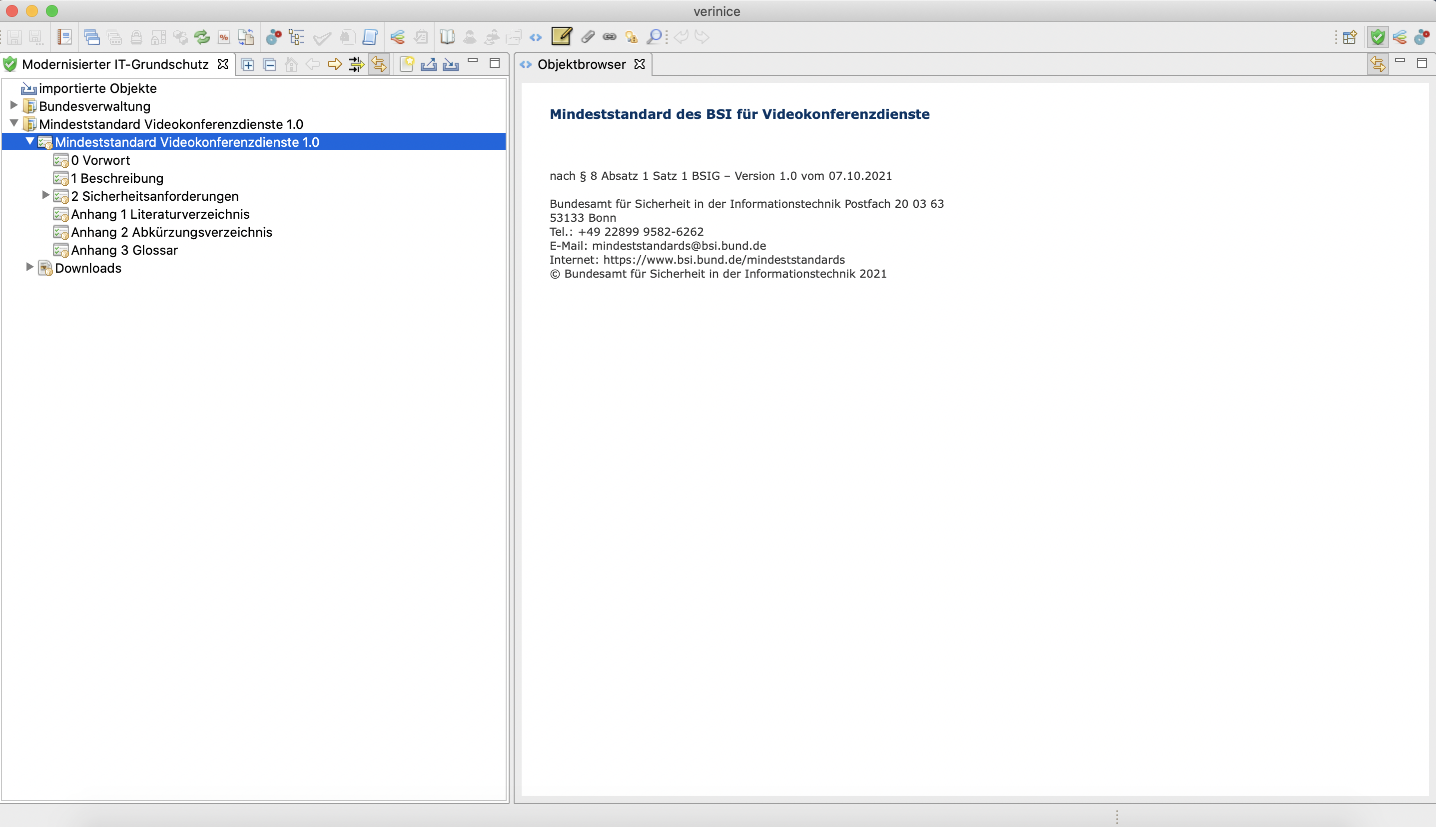Select Downloads in the tree
Viewport: 1436px width, 827px height.
coord(88,269)
